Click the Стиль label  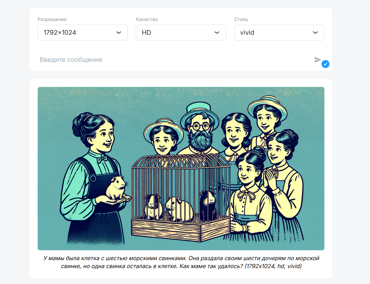coord(241,19)
